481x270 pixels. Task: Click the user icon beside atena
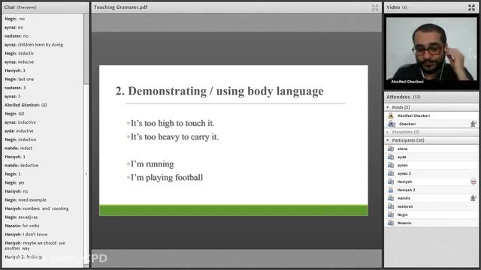[391, 148]
